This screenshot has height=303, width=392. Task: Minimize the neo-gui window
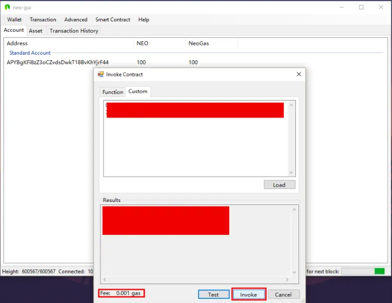342,7
